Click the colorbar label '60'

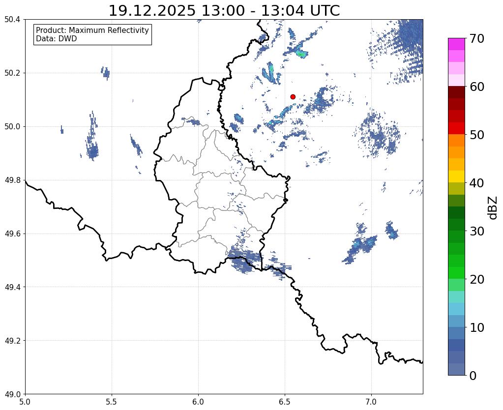(x=476, y=87)
